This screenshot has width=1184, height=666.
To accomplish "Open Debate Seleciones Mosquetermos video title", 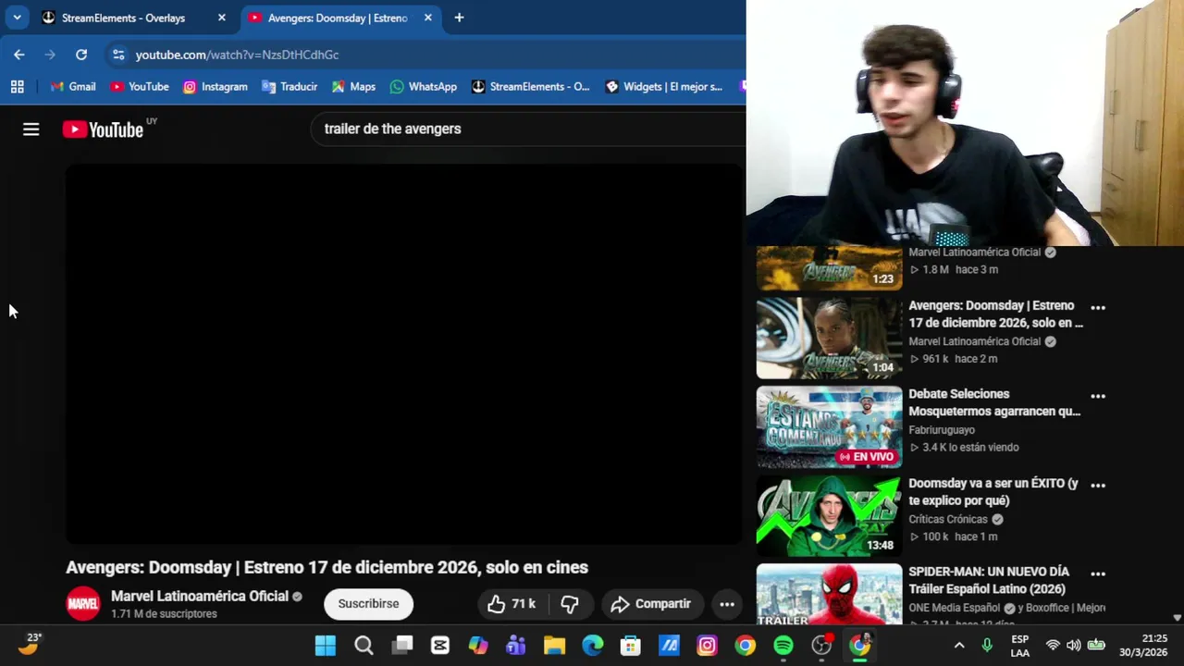I will (994, 402).
